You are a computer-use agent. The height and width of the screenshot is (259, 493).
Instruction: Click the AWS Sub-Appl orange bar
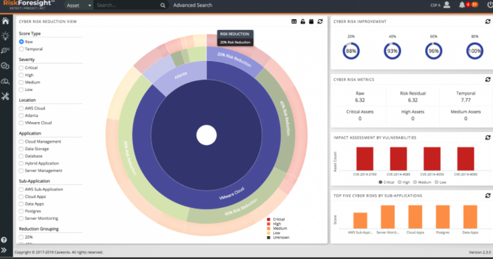[360, 221]
